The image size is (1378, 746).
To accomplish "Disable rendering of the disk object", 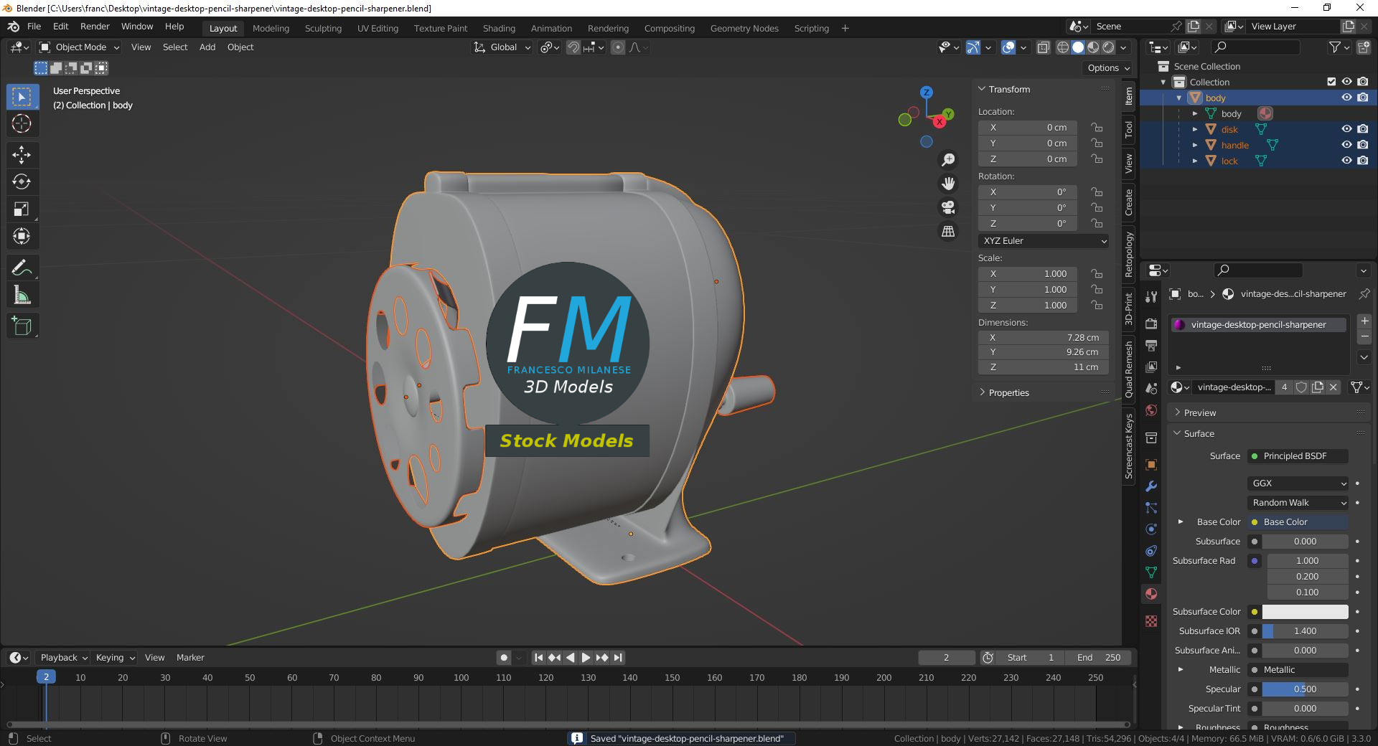I will tap(1362, 129).
